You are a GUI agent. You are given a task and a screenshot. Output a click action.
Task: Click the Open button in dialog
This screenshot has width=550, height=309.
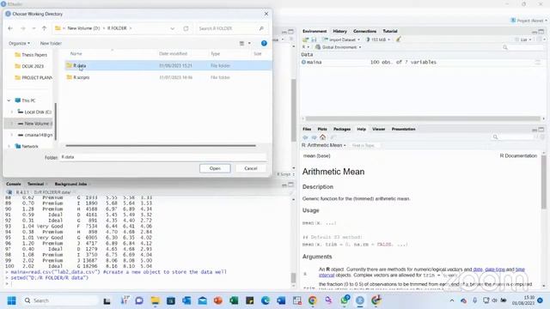215,168
